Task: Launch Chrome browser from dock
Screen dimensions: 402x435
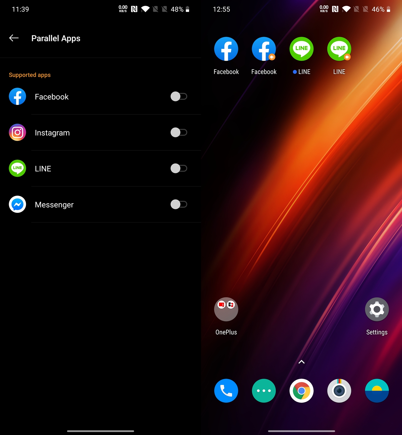Action: tap(301, 391)
